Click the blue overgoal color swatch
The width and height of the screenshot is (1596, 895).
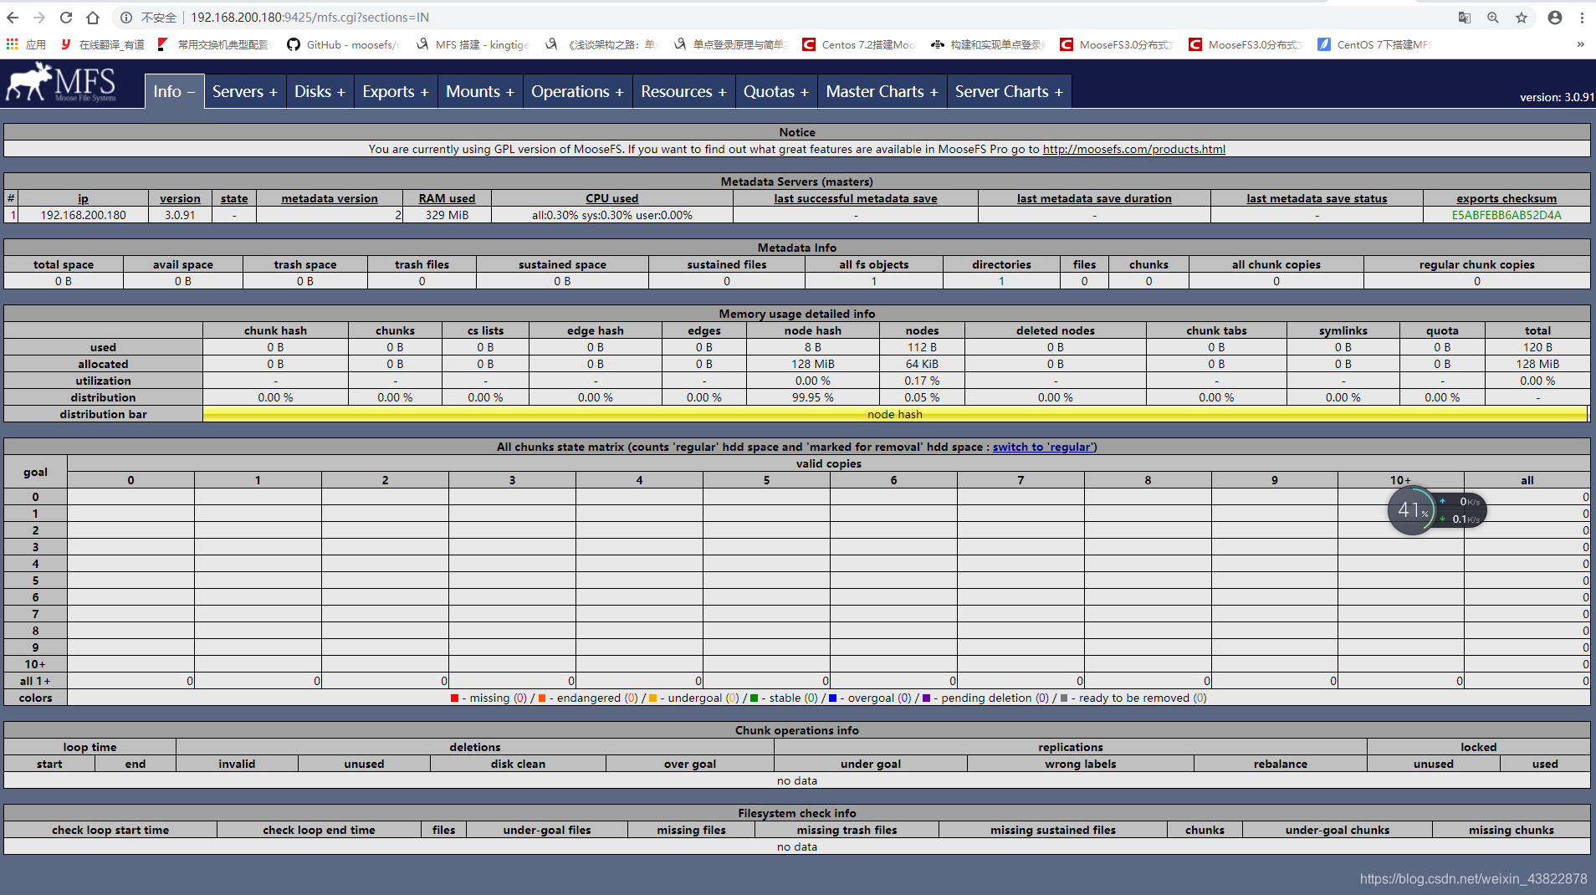point(832,698)
